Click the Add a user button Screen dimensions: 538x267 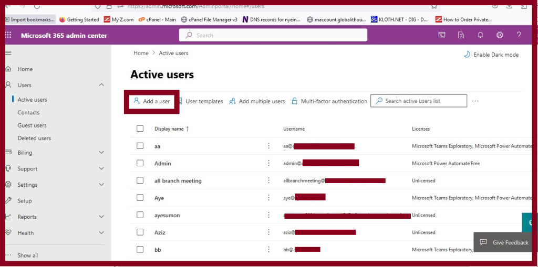tap(152, 101)
